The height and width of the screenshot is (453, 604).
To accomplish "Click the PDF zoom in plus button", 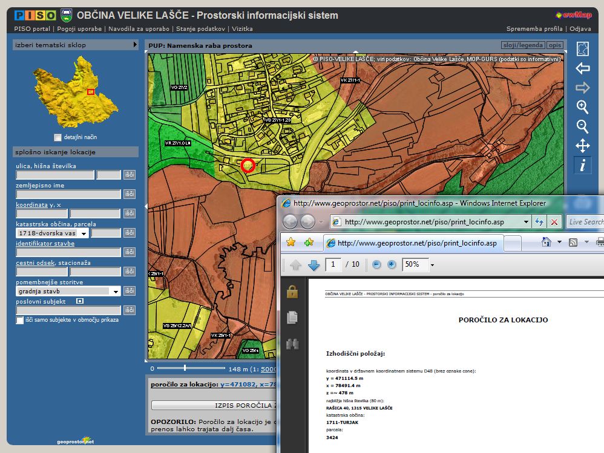I will tap(392, 265).
